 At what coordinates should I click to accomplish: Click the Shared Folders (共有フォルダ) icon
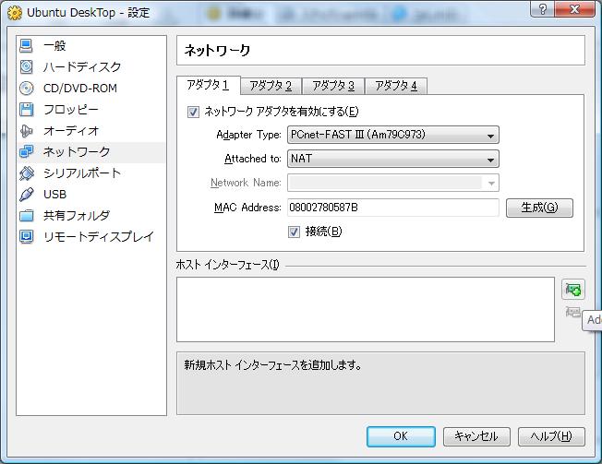pyautogui.click(x=26, y=216)
